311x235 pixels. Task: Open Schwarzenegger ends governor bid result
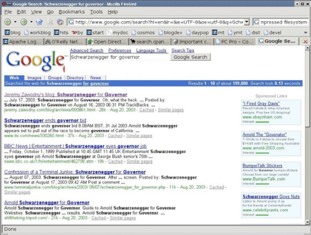pos(45,120)
